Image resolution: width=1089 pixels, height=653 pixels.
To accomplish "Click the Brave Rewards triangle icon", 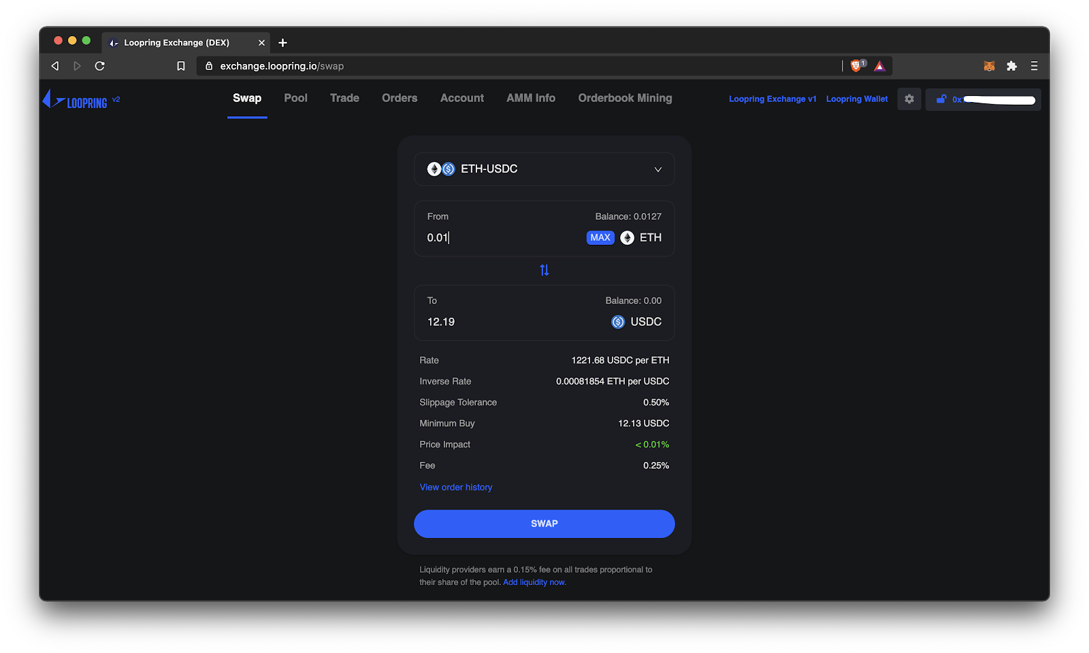I will pyautogui.click(x=880, y=66).
